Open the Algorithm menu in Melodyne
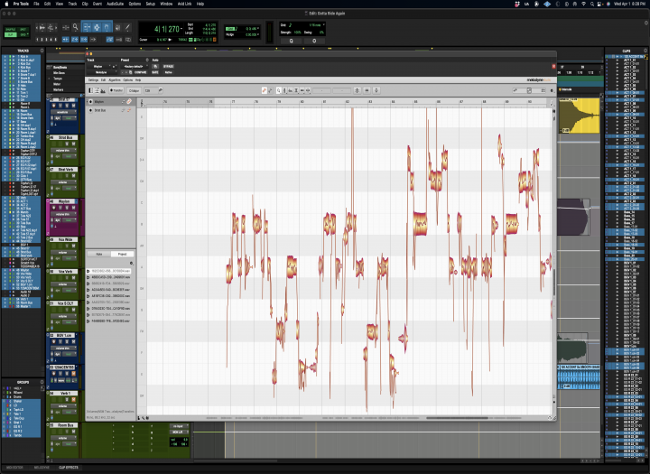This screenshot has height=474, width=650. (116, 79)
